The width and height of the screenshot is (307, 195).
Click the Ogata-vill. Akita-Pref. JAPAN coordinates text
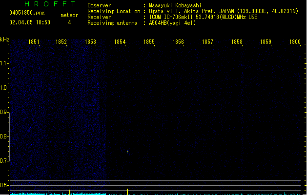224,11
